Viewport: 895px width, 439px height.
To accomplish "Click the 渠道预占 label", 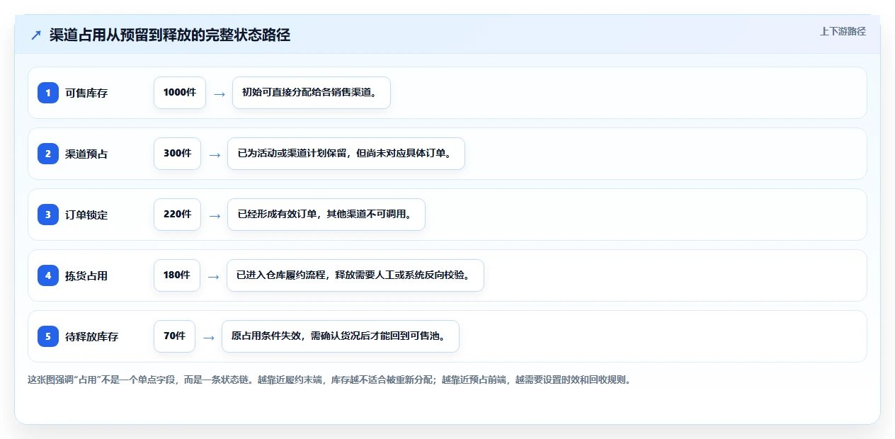I will point(86,154).
